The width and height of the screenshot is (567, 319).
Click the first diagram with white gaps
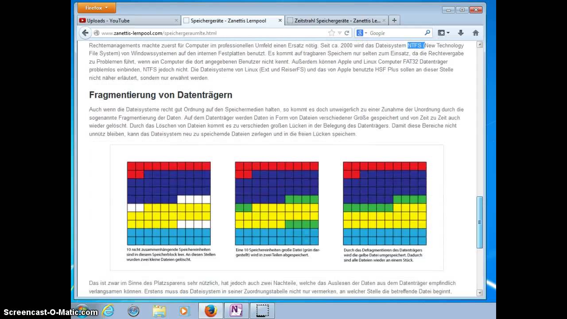coord(169,203)
